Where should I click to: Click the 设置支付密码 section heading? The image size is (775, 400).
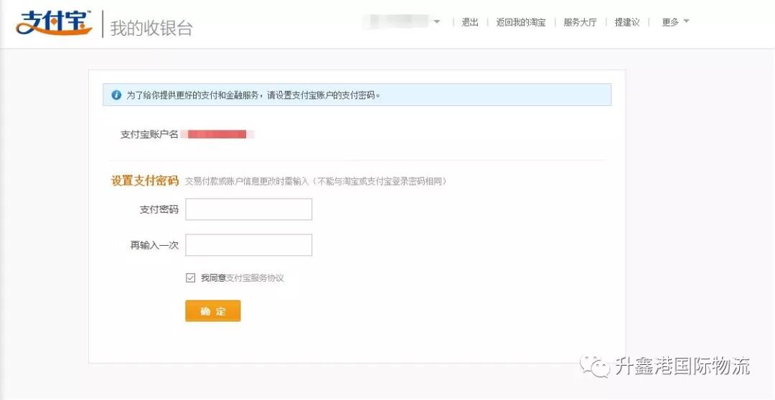point(145,181)
